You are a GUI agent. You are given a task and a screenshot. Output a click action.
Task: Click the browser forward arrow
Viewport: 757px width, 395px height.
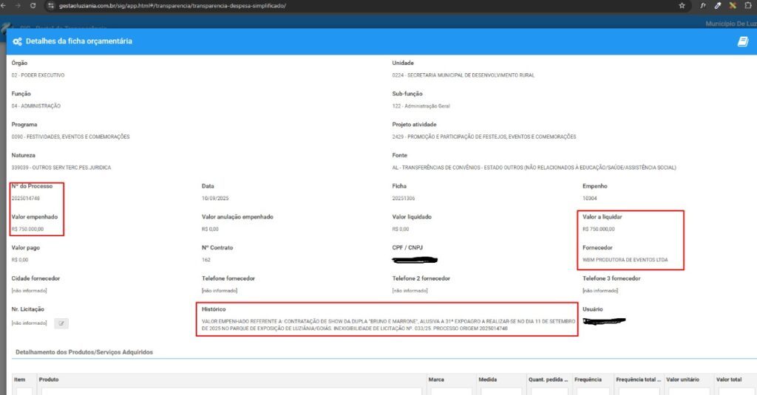(x=18, y=5)
